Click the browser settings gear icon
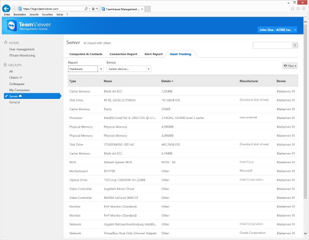 coord(304,9)
